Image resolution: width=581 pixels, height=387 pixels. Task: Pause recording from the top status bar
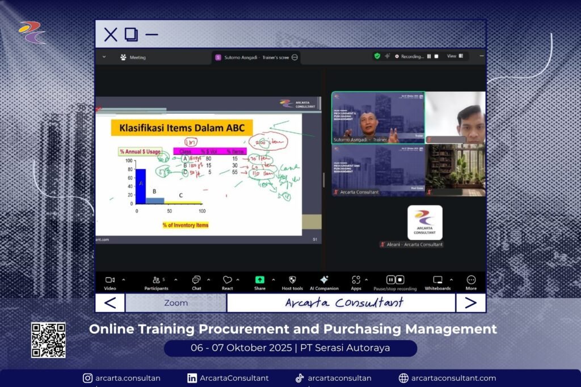(429, 57)
